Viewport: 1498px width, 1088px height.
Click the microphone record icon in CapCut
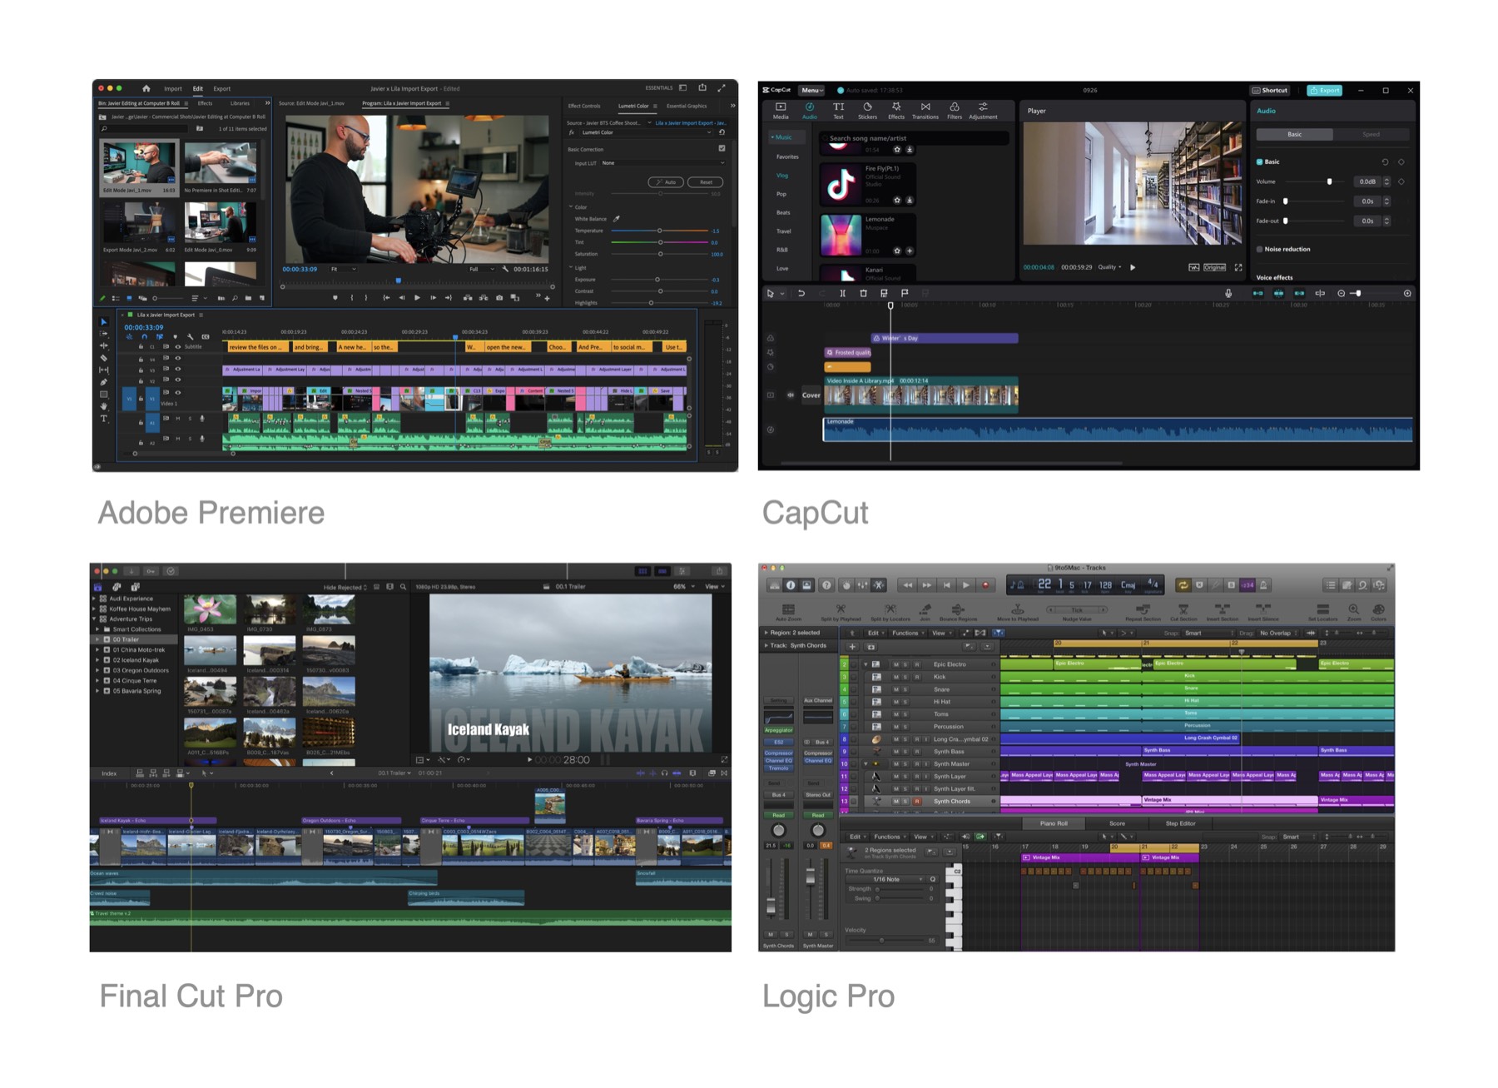point(1228,293)
